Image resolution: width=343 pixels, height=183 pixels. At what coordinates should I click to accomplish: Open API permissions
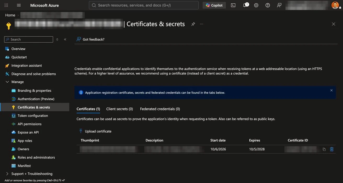[x=30, y=124]
